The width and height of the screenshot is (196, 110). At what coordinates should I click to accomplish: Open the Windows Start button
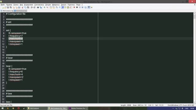pos(2,108)
